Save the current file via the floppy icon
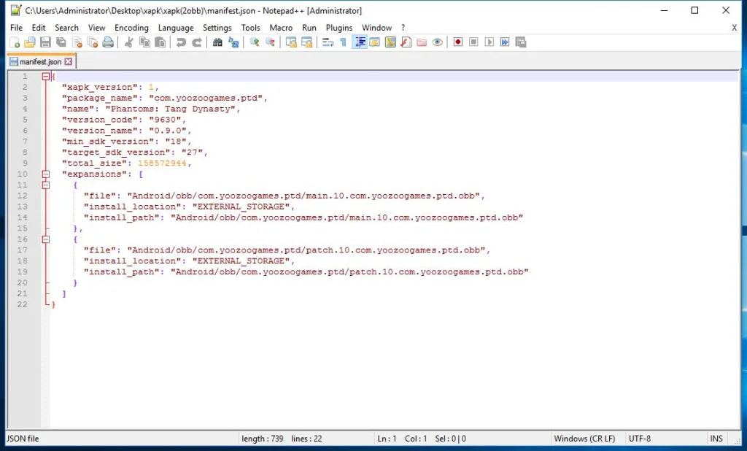747x451 pixels. [45, 42]
